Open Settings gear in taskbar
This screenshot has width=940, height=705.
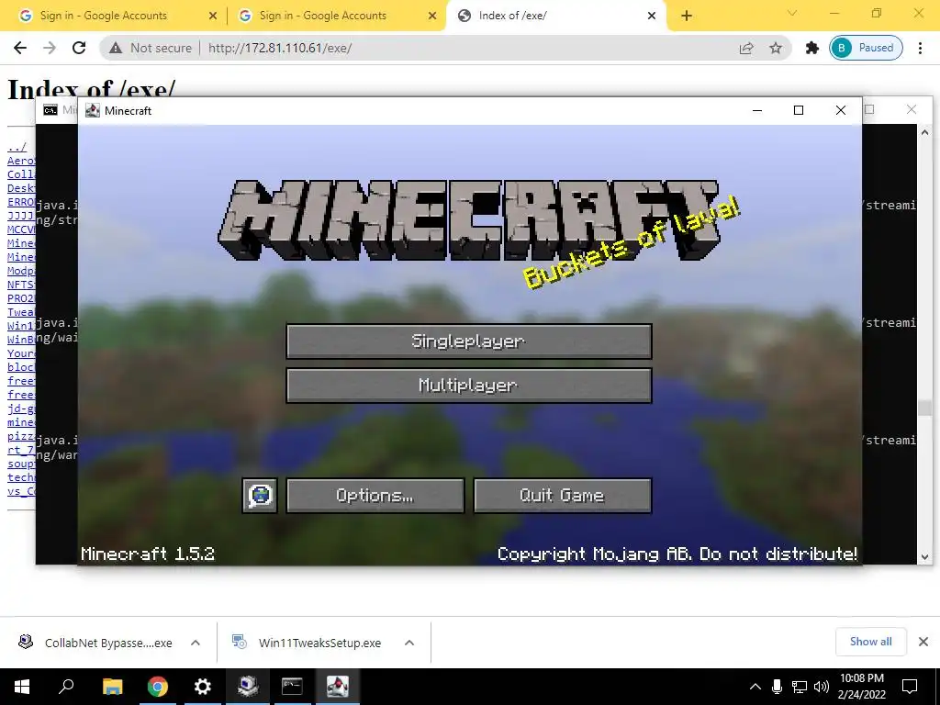[203, 687]
